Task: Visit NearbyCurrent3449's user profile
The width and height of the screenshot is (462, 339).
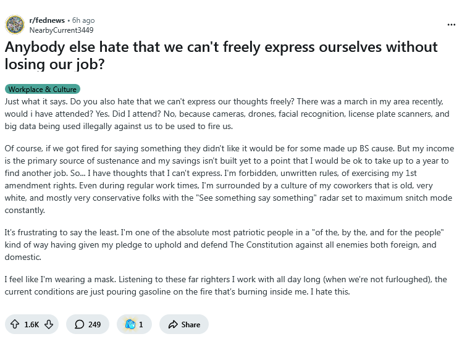Action: (x=61, y=30)
